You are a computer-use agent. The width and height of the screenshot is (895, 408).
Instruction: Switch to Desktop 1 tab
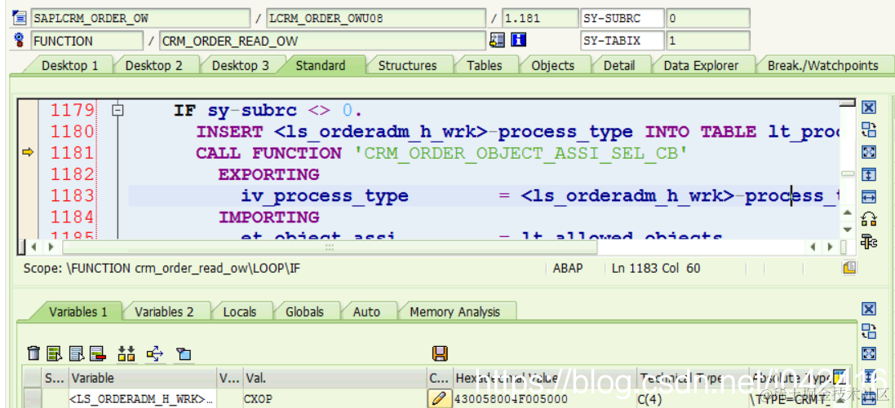tap(69, 65)
